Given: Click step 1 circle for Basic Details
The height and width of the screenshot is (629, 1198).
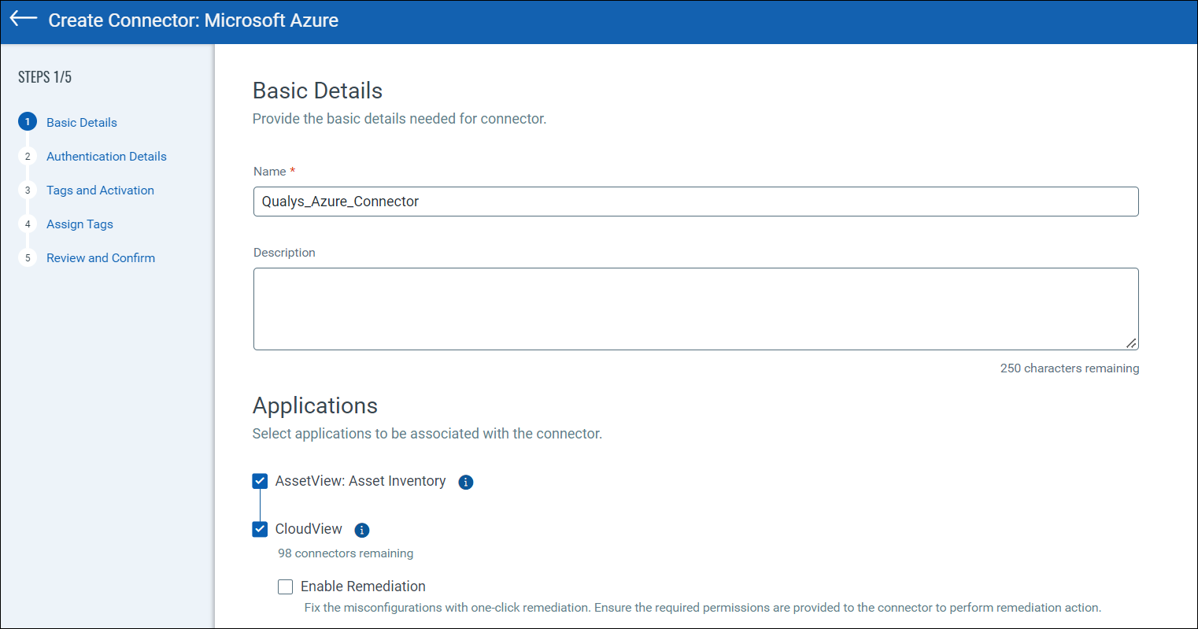Looking at the screenshot, I should pyautogui.click(x=28, y=122).
